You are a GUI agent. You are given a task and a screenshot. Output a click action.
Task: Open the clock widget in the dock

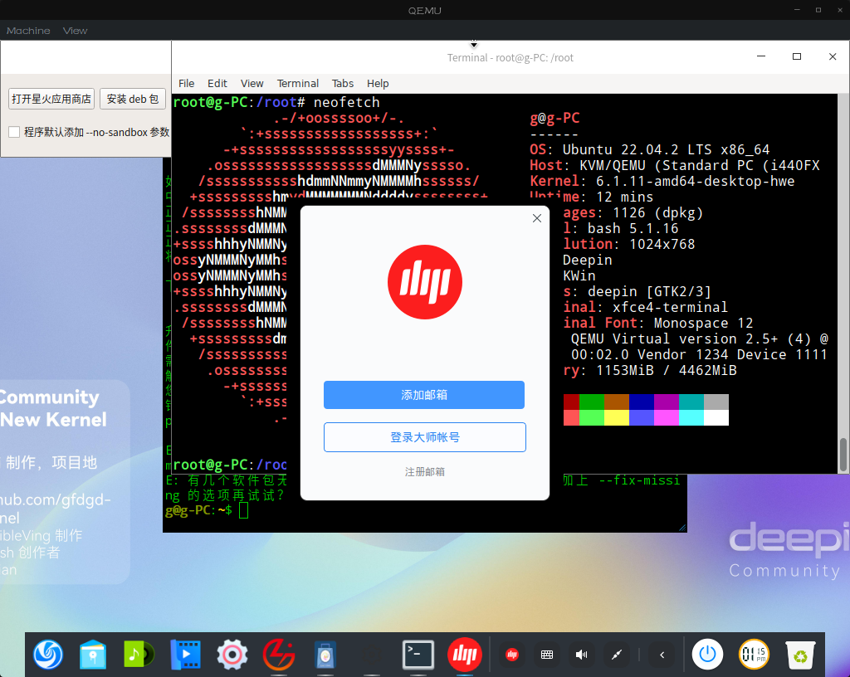pos(754,655)
